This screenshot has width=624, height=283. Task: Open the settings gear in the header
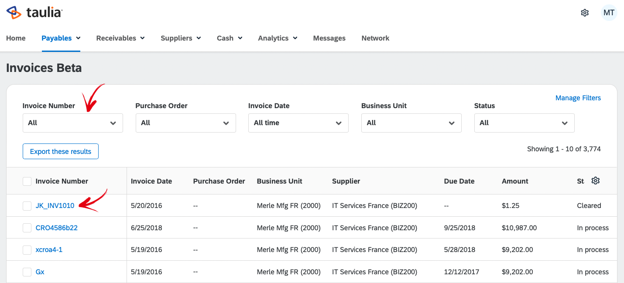click(x=585, y=13)
